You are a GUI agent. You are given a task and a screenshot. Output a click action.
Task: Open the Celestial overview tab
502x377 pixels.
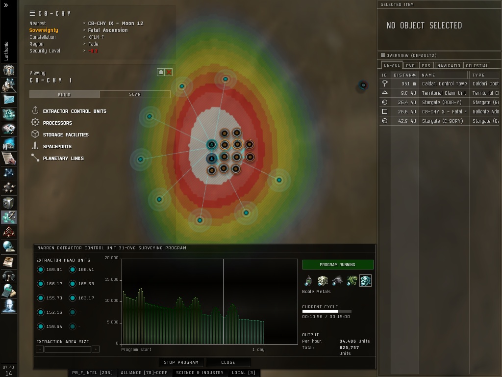pos(477,65)
